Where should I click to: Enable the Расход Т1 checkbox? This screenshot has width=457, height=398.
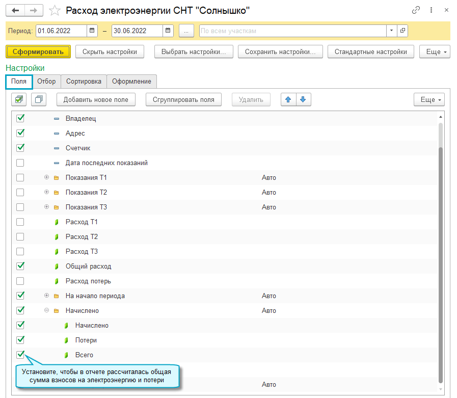click(x=20, y=222)
